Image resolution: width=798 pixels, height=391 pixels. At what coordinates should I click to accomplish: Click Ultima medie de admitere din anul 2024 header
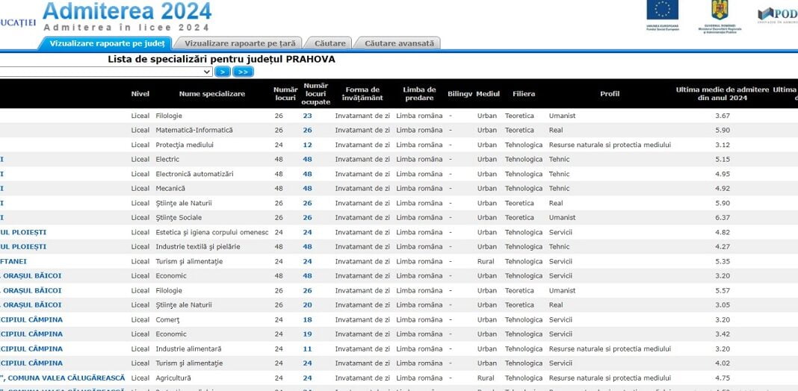click(723, 93)
